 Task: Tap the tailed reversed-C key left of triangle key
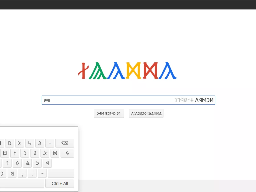tap(37, 163)
